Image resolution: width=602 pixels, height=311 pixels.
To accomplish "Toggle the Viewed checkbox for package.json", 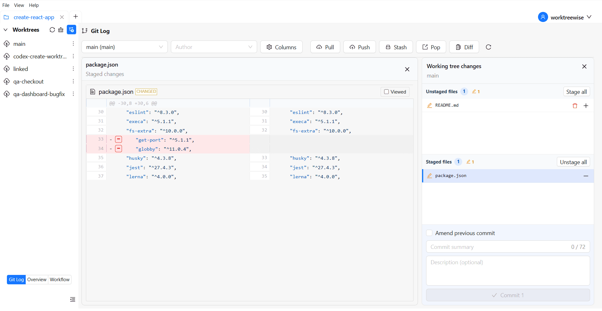I will pos(387,92).
